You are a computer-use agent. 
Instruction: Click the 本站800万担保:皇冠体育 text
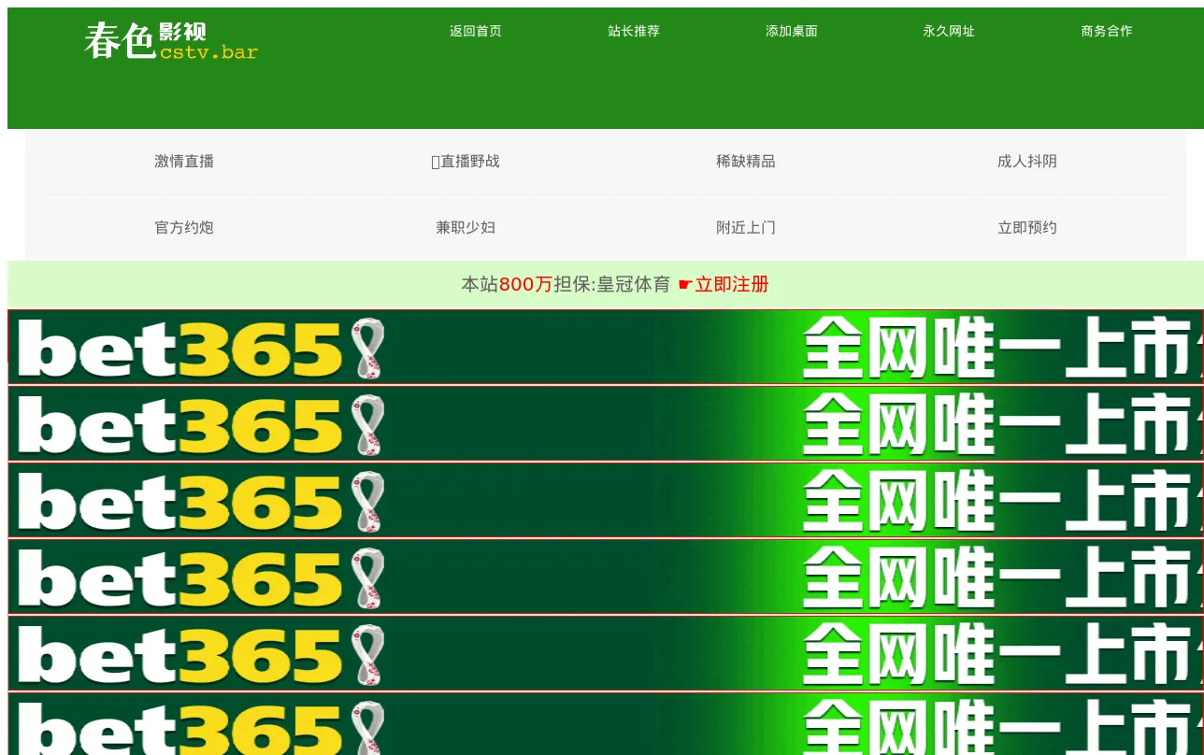click(x=566, y=284)
